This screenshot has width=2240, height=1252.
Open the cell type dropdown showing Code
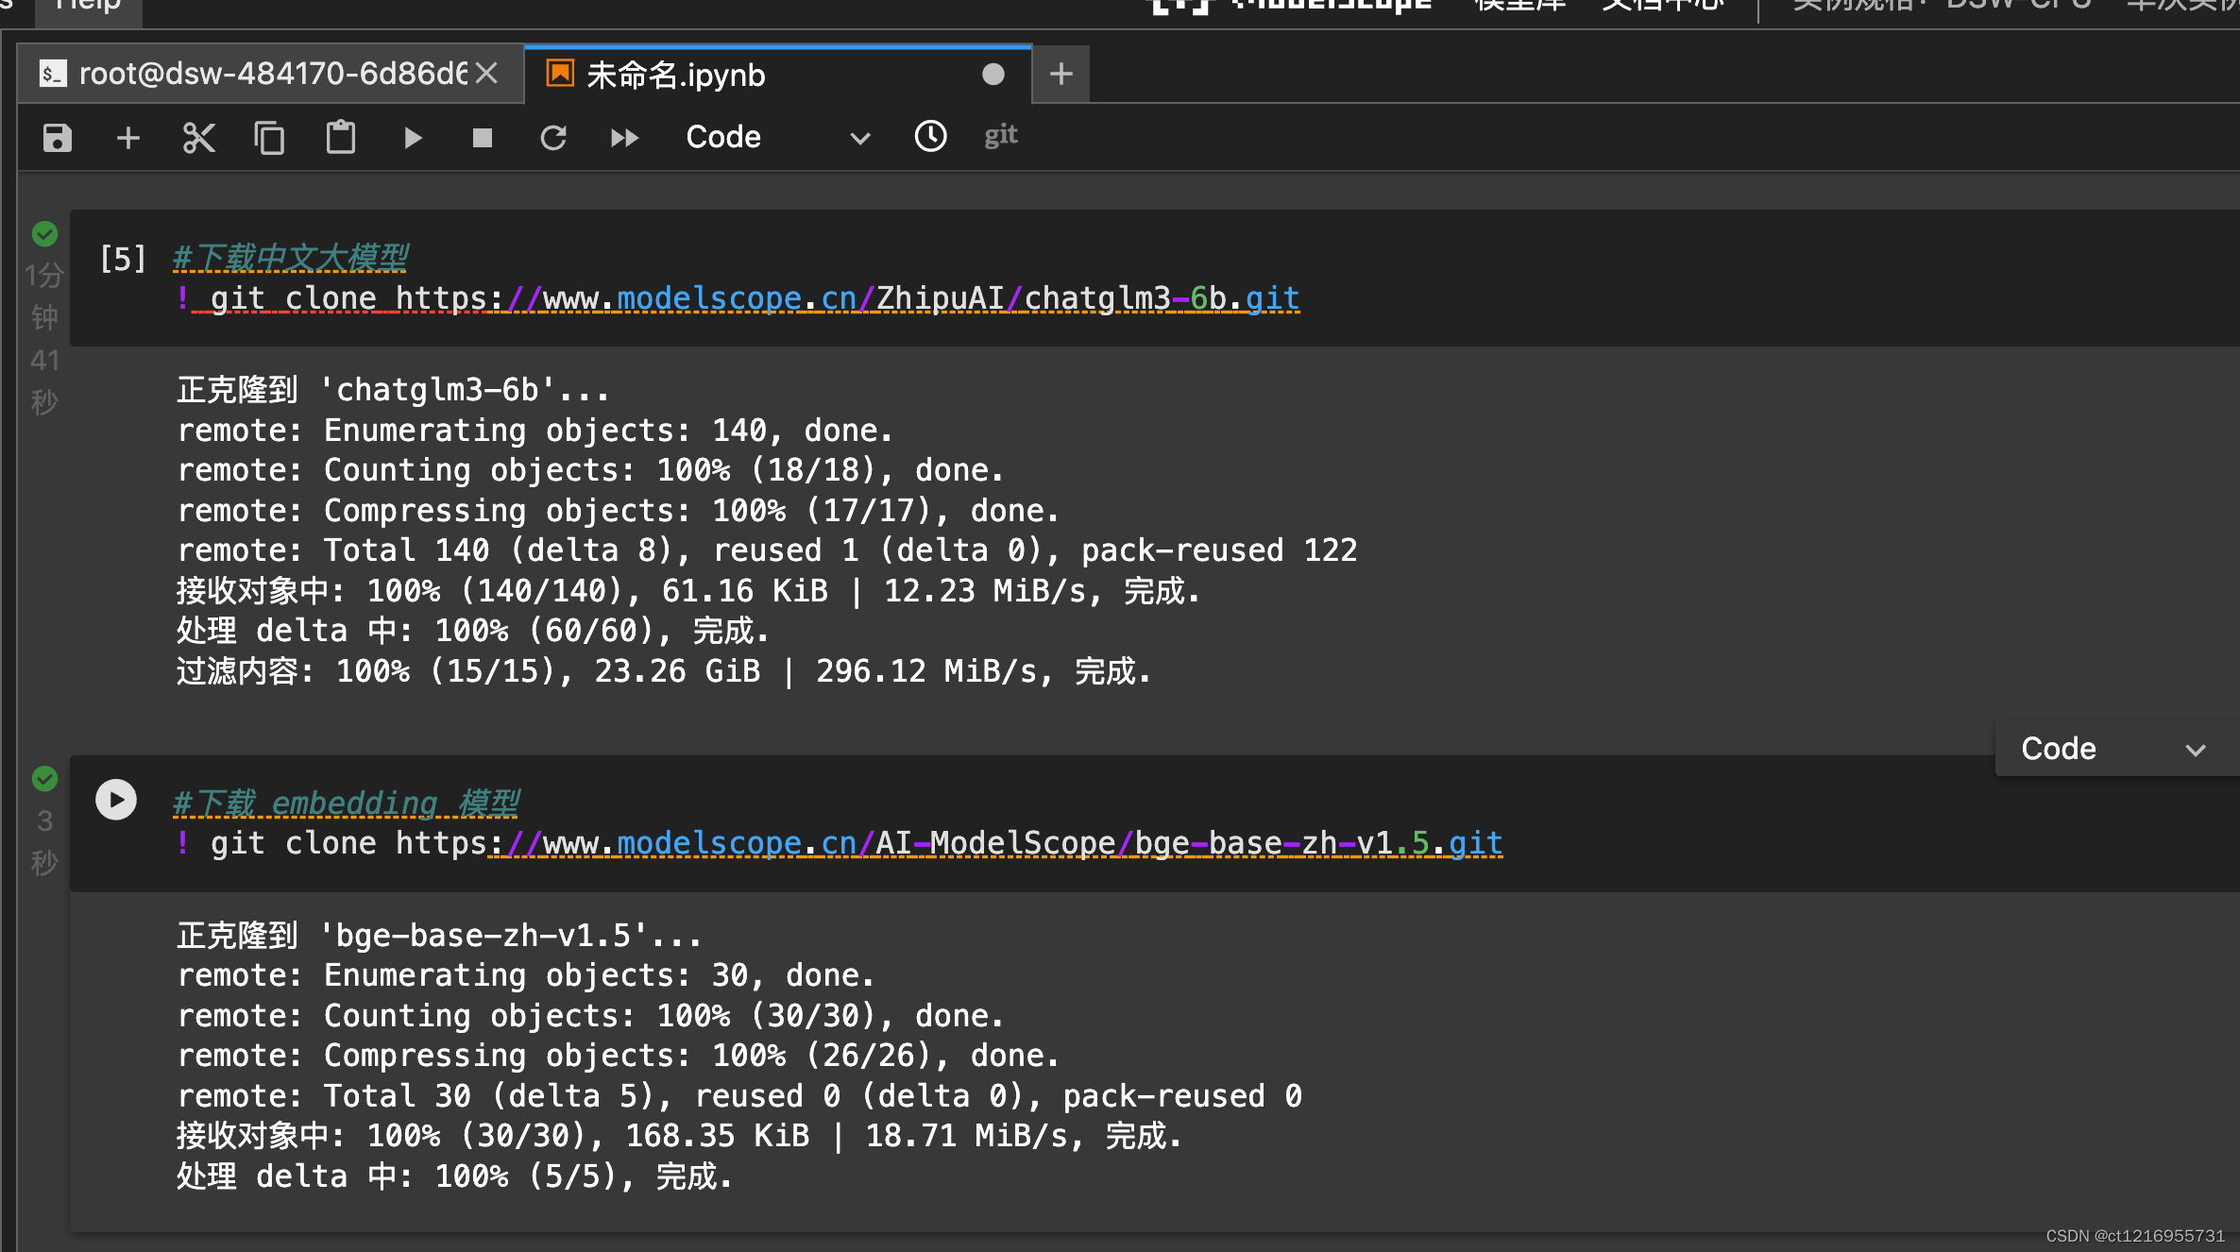774,137
